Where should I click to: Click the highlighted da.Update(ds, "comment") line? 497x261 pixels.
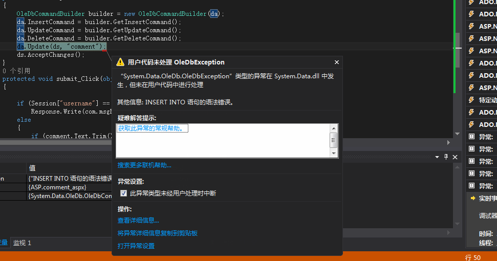(61, 47)
